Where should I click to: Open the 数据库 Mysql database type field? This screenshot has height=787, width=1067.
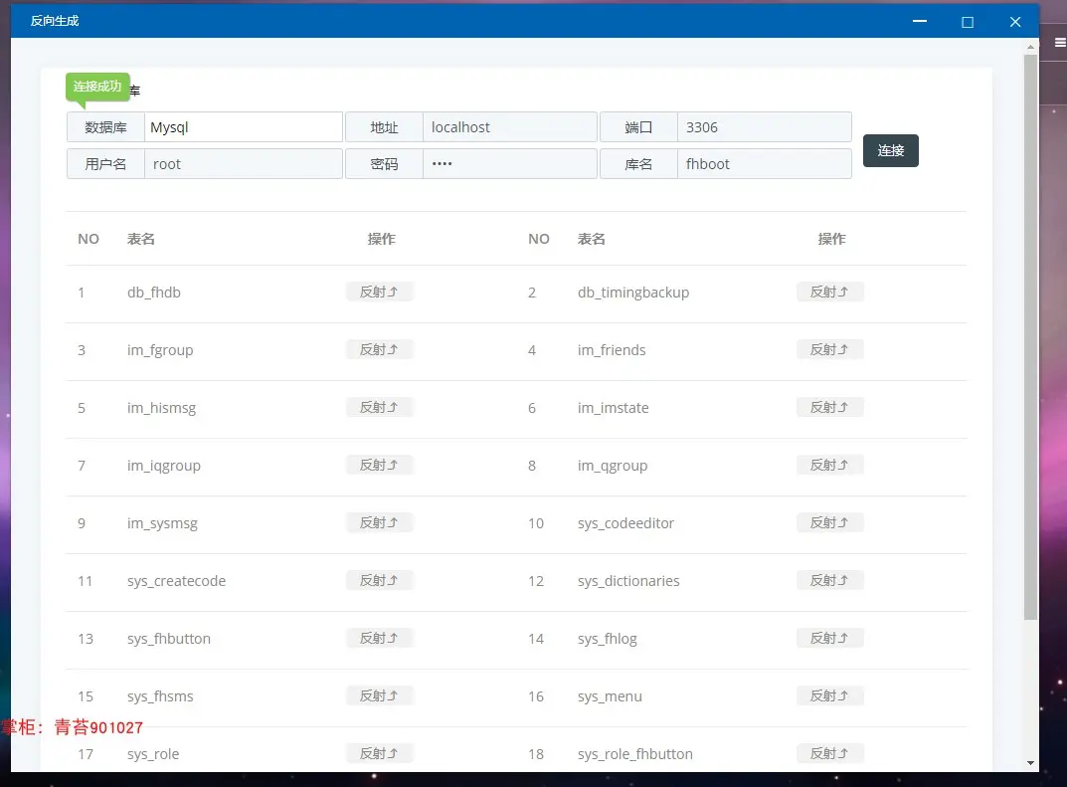click(243, 127)
